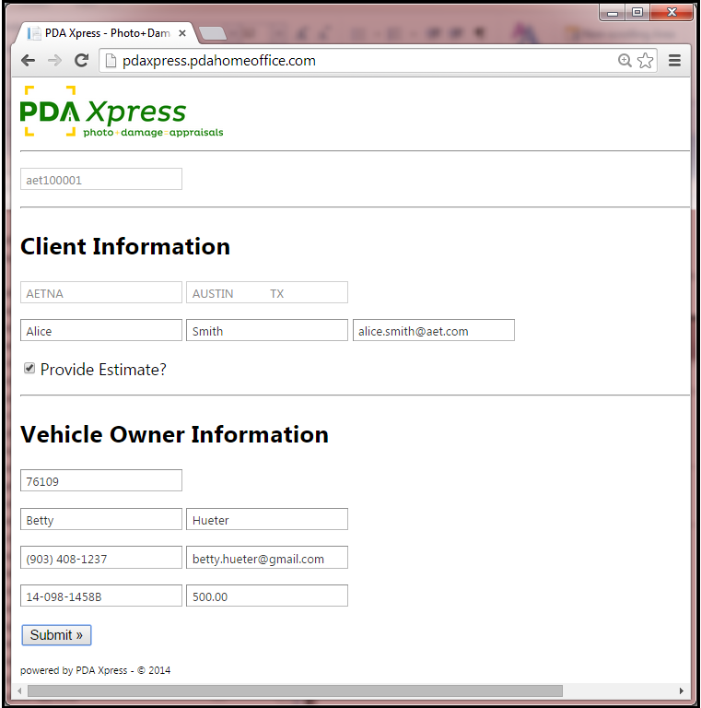Screen dimensions: 701x708
Task: Edit the 500.00 amount field
Action: (x=267, y=596)
